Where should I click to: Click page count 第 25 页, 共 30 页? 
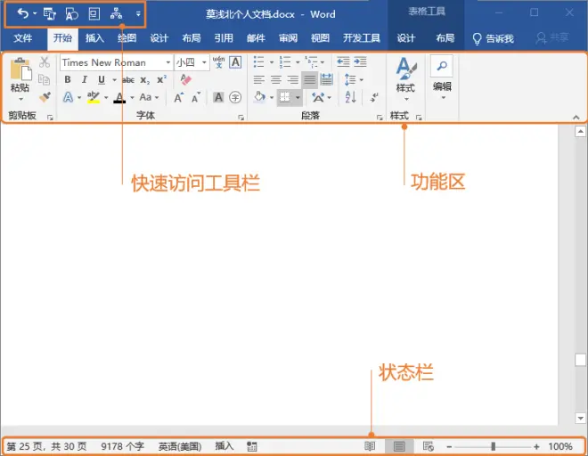coord(47,446)
